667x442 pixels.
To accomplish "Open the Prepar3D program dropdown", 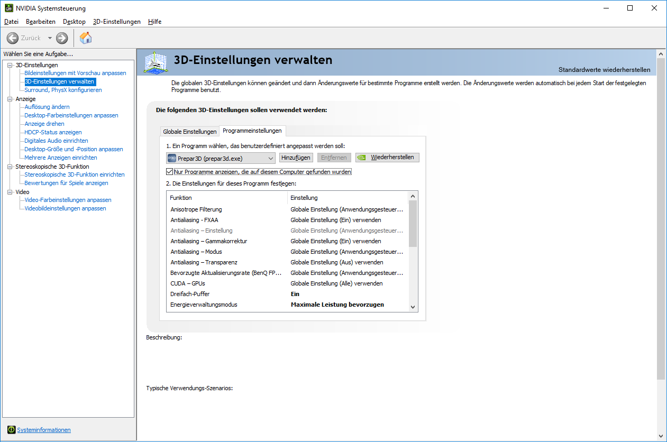I will pyautogui.click(x=221, y=158).
